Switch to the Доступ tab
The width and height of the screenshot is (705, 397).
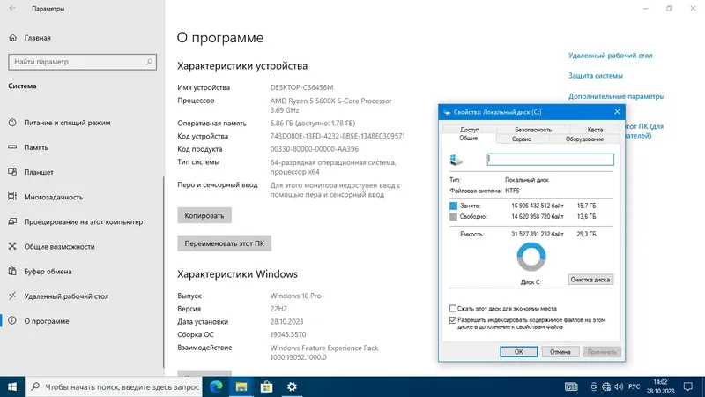point(470,130)
